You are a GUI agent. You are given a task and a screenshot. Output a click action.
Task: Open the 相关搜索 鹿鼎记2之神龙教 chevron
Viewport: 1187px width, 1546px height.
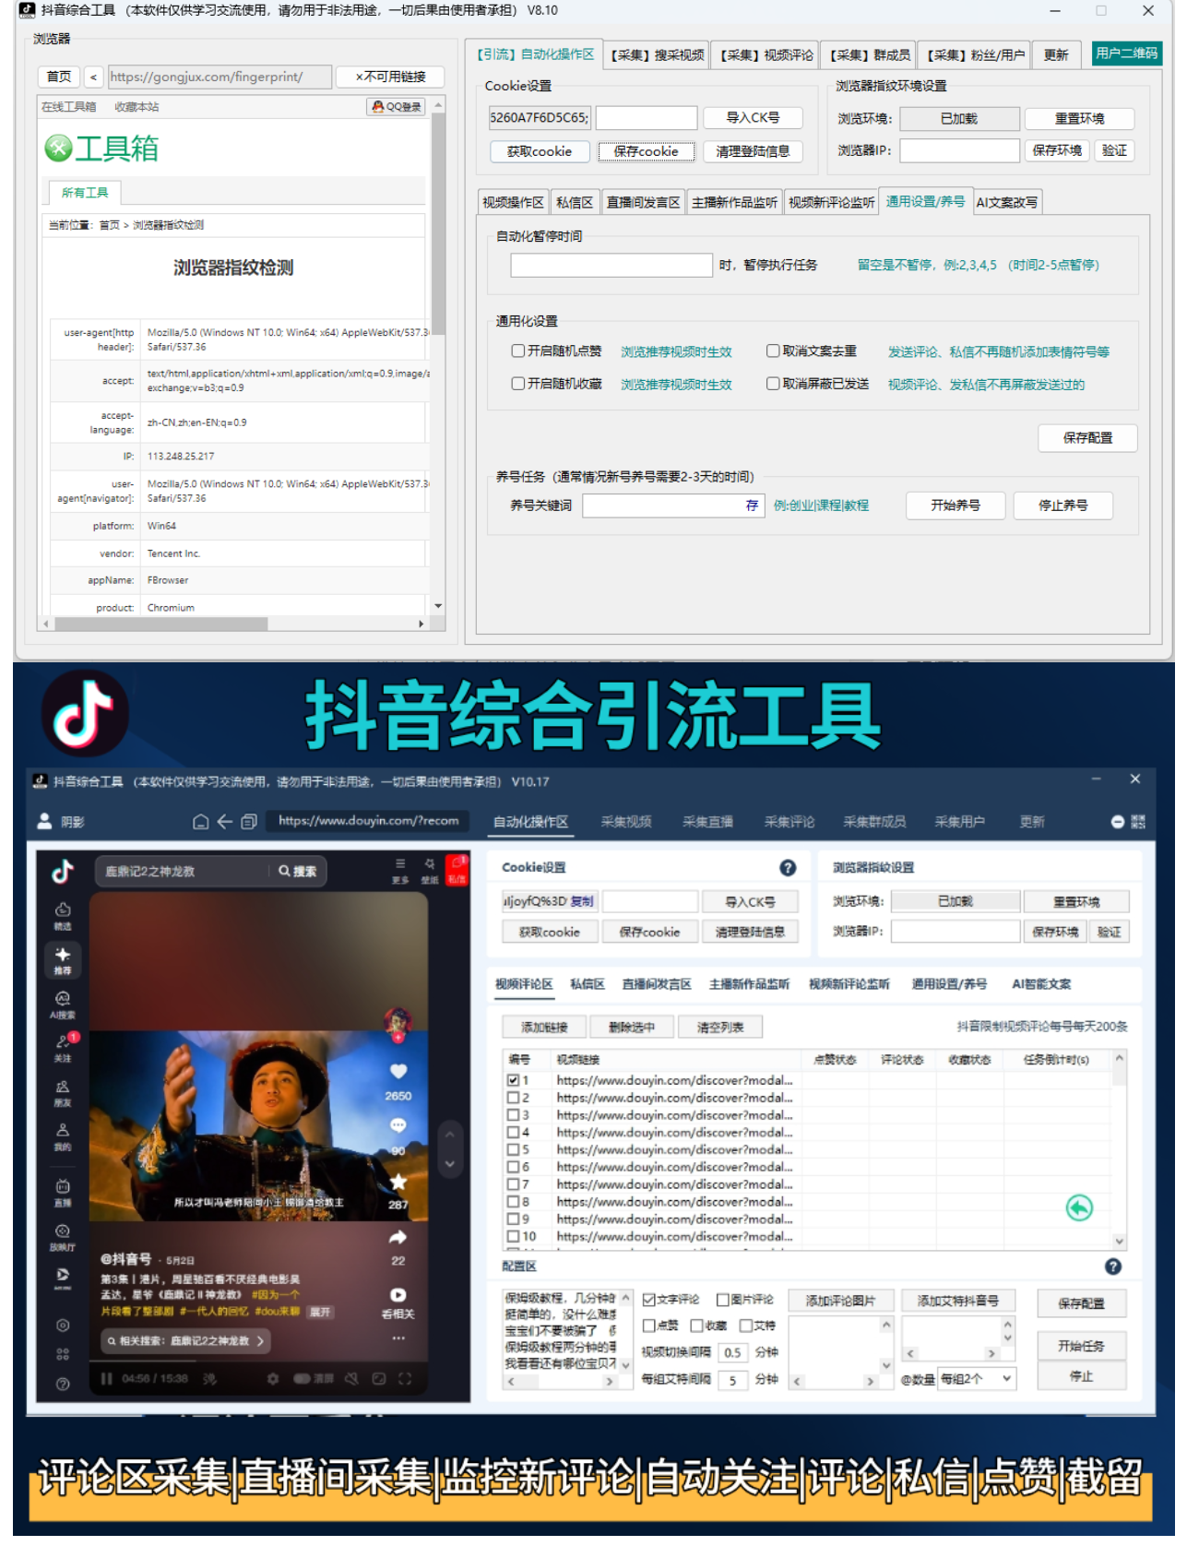pyautogui.click(x=260, y=1340)
